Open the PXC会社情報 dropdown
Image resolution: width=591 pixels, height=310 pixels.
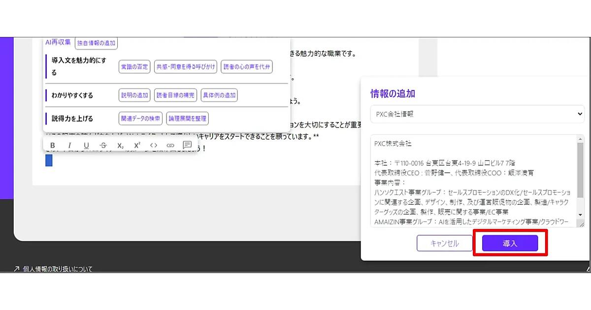[x=477, y=114]
